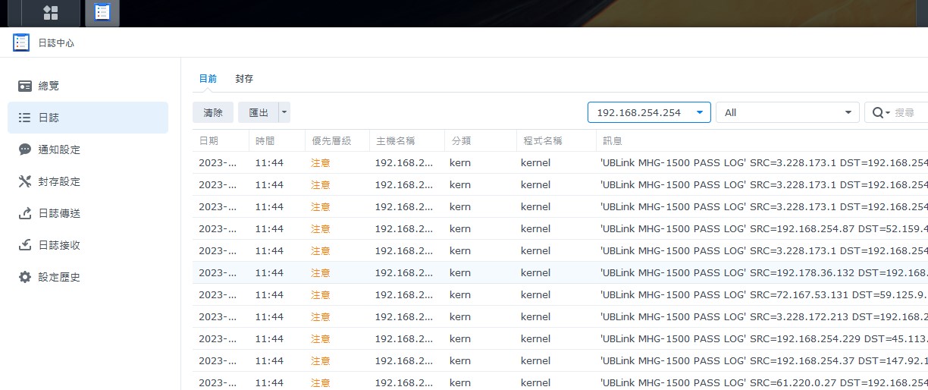Switch to the 封存 tab
928x390 pixels.
(x=244, y=79)
